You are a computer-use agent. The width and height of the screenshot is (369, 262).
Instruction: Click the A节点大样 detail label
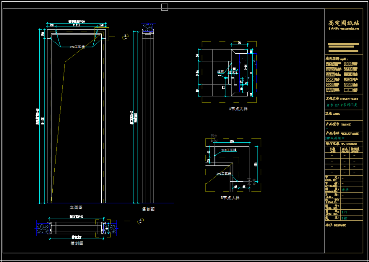tap(238, 109)
